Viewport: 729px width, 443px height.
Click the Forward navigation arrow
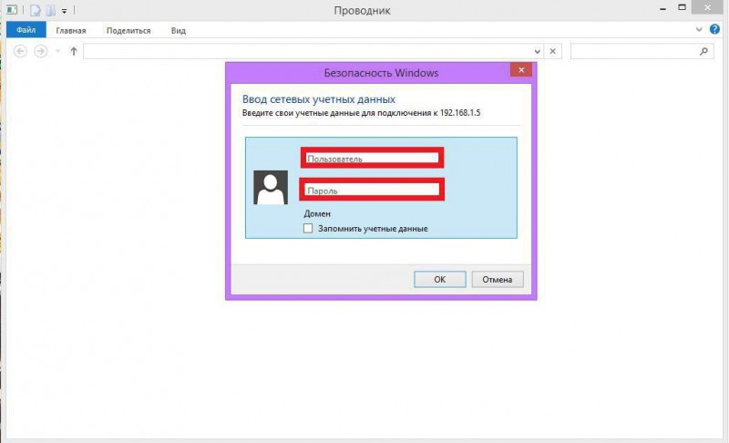coord(41,51)
